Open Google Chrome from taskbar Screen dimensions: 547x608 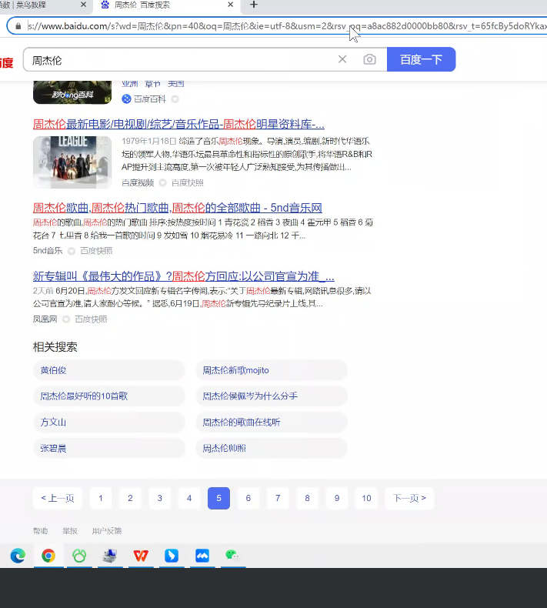48,556
